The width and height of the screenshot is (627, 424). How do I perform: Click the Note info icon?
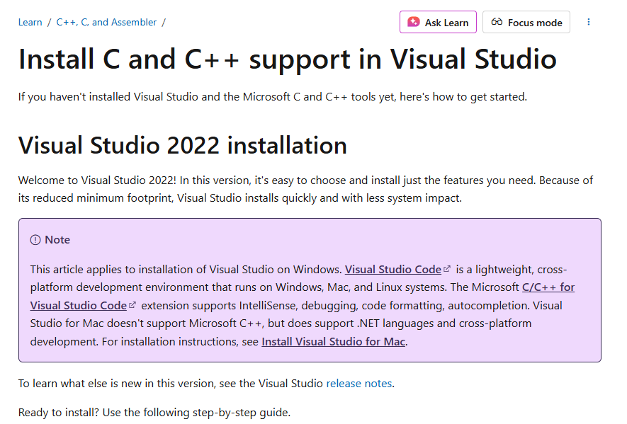(x=35, y=240)
